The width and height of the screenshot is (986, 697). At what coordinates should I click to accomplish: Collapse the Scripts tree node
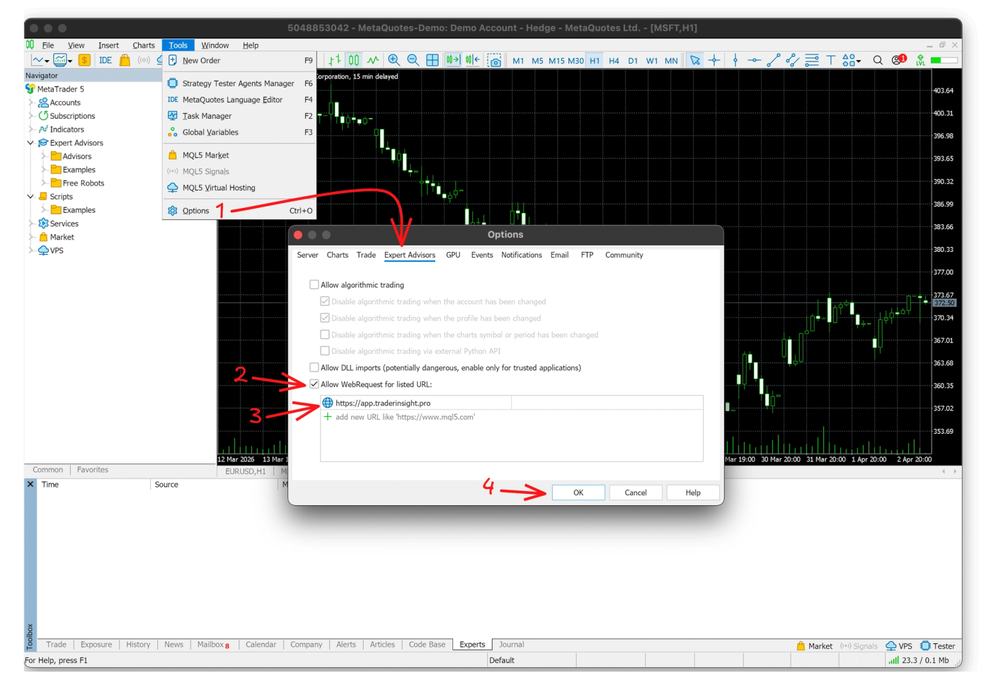pyautogui.click(x=30, y=197)
